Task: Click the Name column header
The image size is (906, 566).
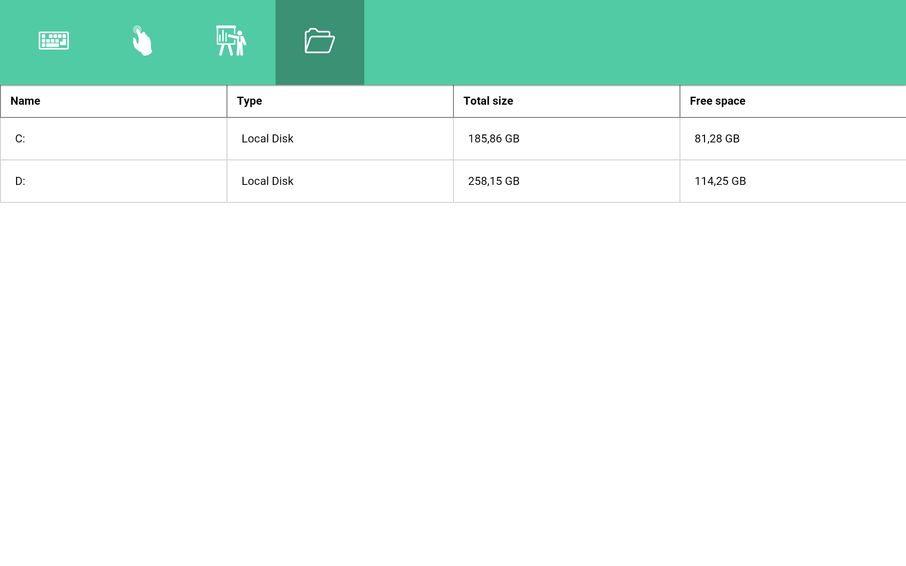Action: tap(25, 101)
